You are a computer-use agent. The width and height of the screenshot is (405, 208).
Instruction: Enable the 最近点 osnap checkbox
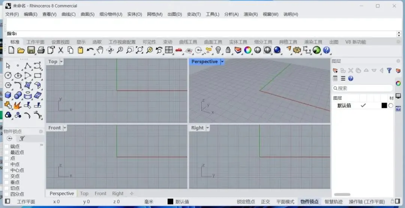[x=7, y=152]
